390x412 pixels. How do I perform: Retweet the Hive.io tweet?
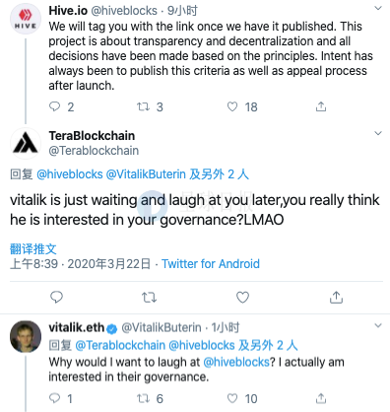coord(143,106)
